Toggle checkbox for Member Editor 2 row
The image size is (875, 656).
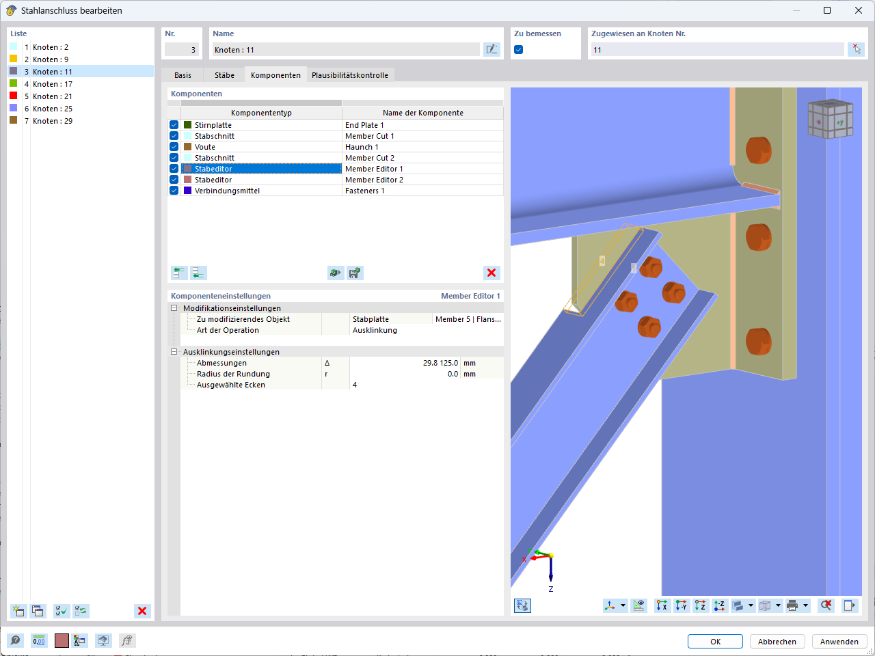pyautogui.click(x=174, y=180)
